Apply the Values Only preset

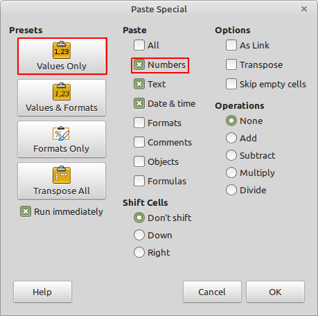click(62, 56)
